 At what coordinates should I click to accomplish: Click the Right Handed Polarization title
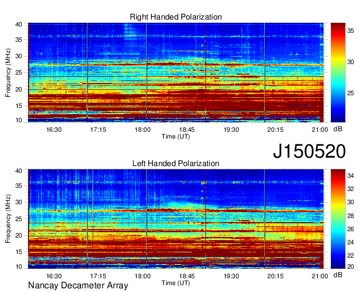point(176,17)
